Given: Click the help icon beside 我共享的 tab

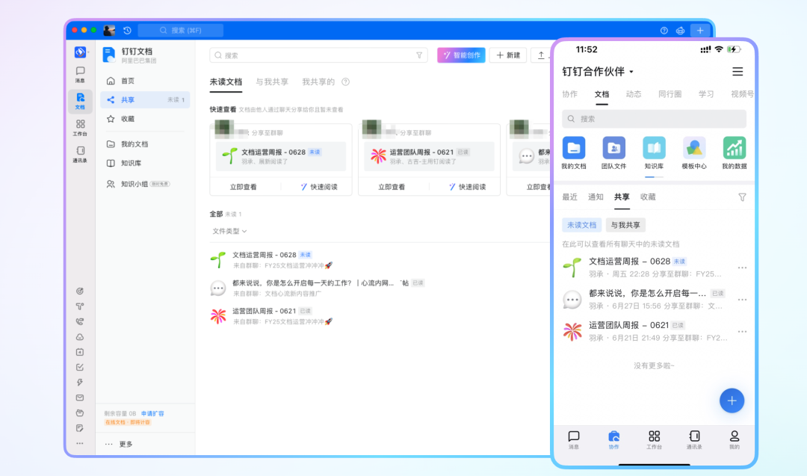Looking at the screenshot, I should [346, 81].
